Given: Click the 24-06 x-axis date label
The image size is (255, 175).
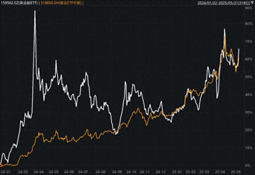Looking at the screenshot, I should coord(69,172).
